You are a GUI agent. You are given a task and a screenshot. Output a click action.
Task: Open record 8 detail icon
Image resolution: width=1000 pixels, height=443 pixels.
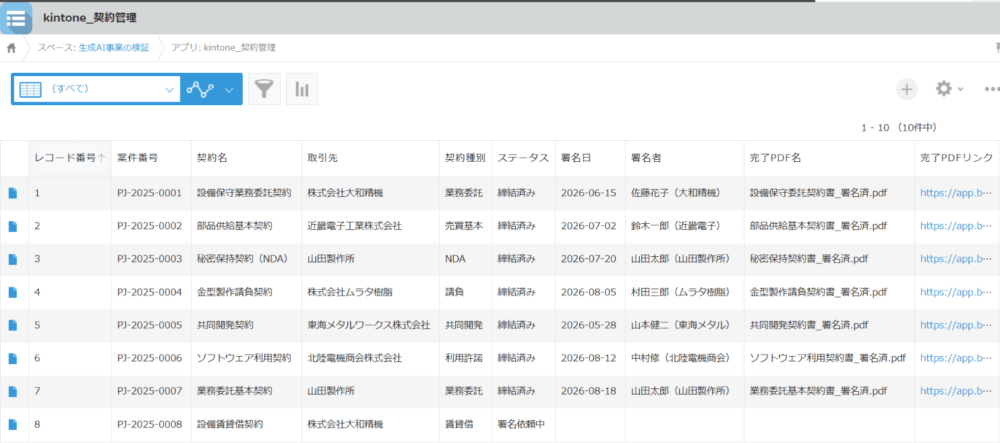[12, 424]
